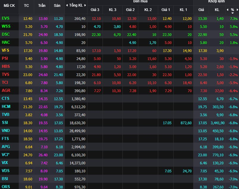Viewport: 239px width, 189px height.
Task: Click the left arrow beside % header
Action: pos(228,10)
